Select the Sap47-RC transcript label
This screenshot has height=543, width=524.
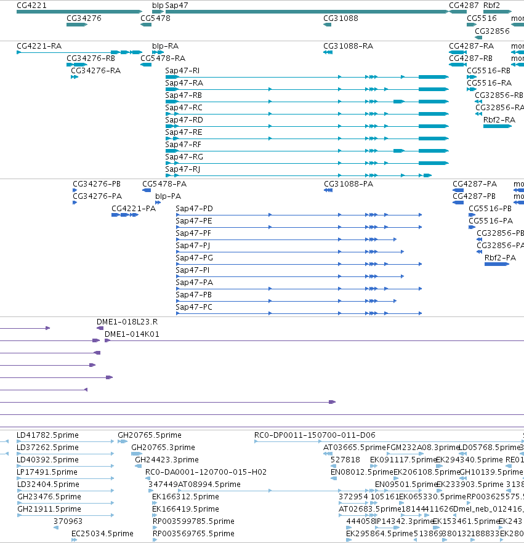(x=184, y=108)
